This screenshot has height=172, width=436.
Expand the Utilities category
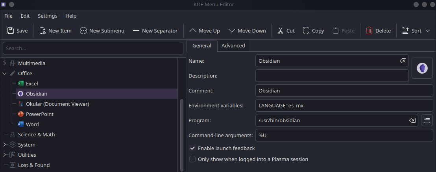coord(4,155)
